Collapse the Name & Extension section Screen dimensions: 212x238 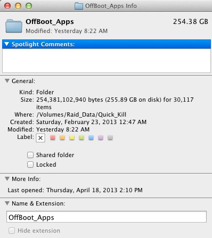pos(7,203)
